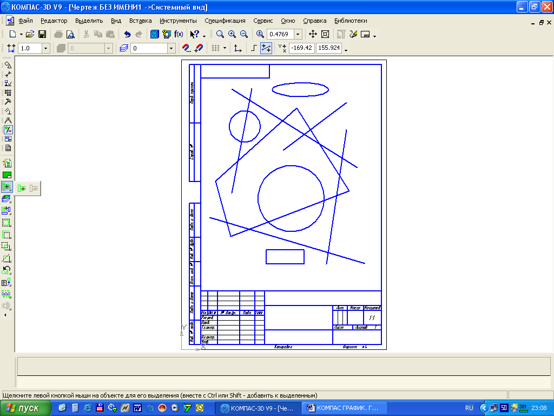Viewport: 554px width, 416px height.
Task: Expand the zoom scale 0.4769 dropdown
Action: coord(298,34)
